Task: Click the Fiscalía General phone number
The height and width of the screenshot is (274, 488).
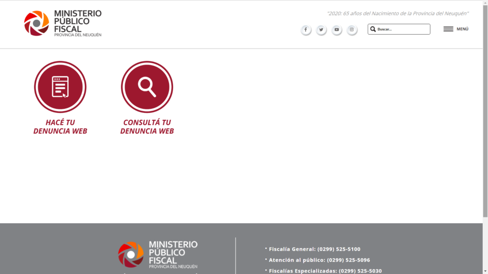Action: click(x=339, y=249)
